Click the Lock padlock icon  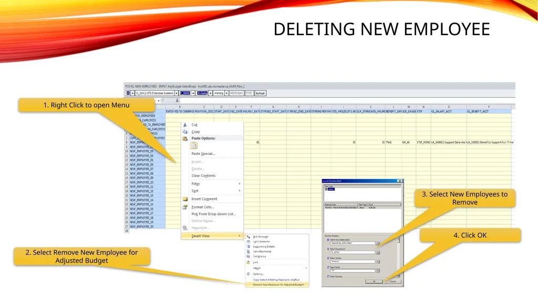[248, 262]
